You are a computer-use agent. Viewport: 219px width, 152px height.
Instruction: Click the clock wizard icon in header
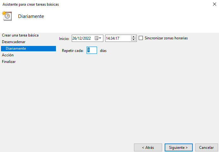(x=7, y=16)
